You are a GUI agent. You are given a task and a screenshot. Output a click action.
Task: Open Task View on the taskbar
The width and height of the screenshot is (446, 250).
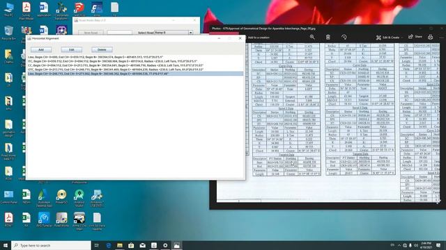(97, 245)
